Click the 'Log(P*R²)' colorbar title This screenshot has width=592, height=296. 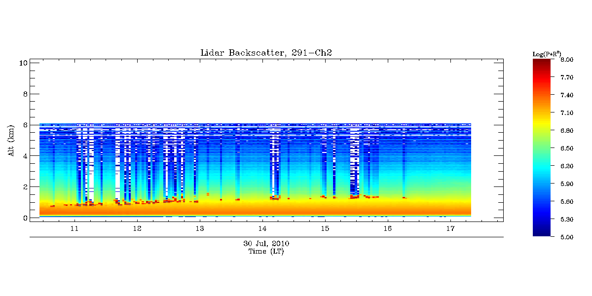547,53
